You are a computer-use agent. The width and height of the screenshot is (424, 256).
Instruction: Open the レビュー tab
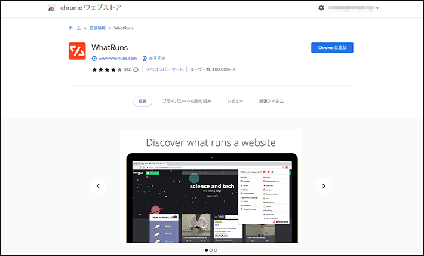235,101
